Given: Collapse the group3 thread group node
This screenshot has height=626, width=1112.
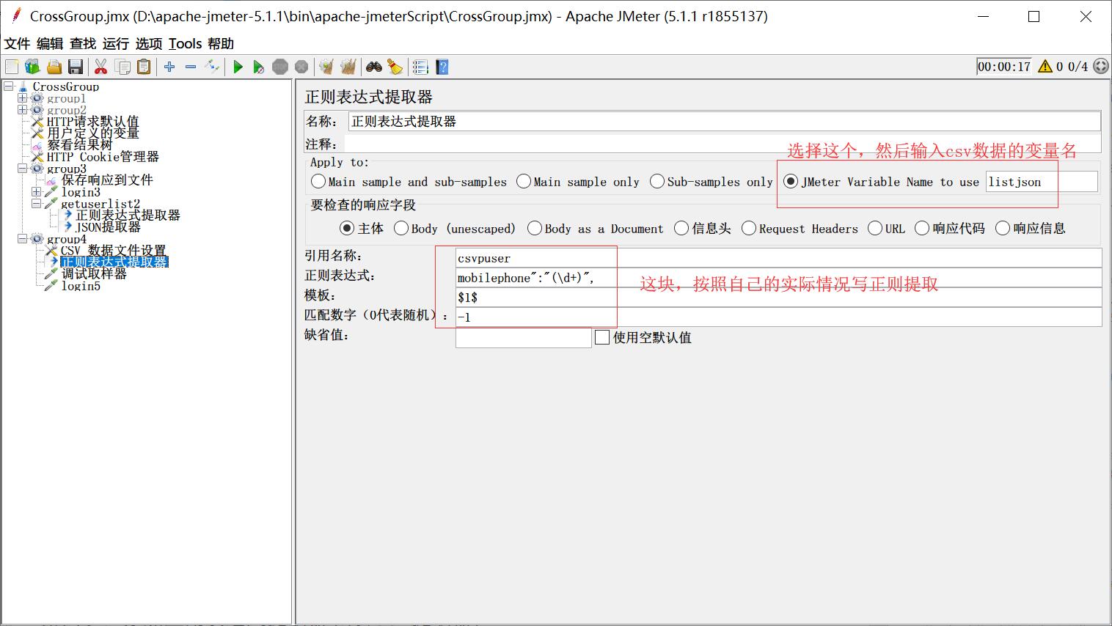Looking at the screenshot, I should tap(22, 169).
